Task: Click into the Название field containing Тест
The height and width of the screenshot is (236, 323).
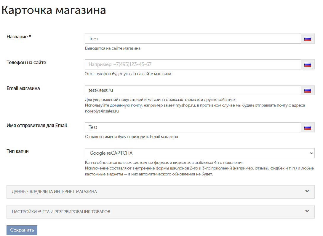Action: 193,39
